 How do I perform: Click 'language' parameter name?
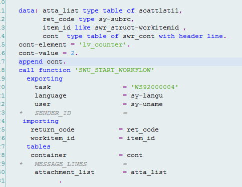coord(51,96)
